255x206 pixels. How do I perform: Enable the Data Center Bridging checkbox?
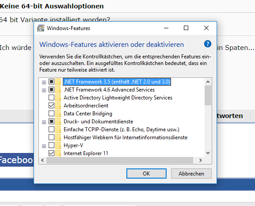pyautogui.click(x=52, y=114)
